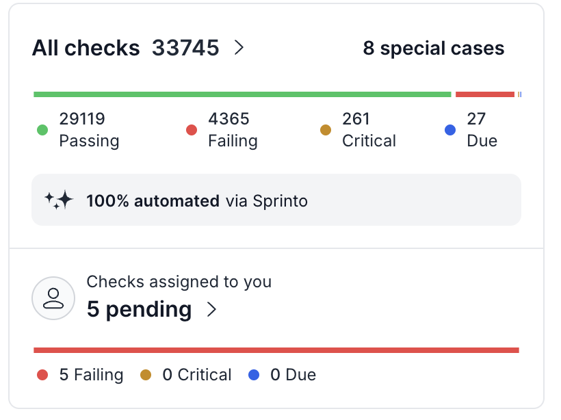Open the All checks 33745 heading
Screen dimensions: 561x420
coord(125,48)
